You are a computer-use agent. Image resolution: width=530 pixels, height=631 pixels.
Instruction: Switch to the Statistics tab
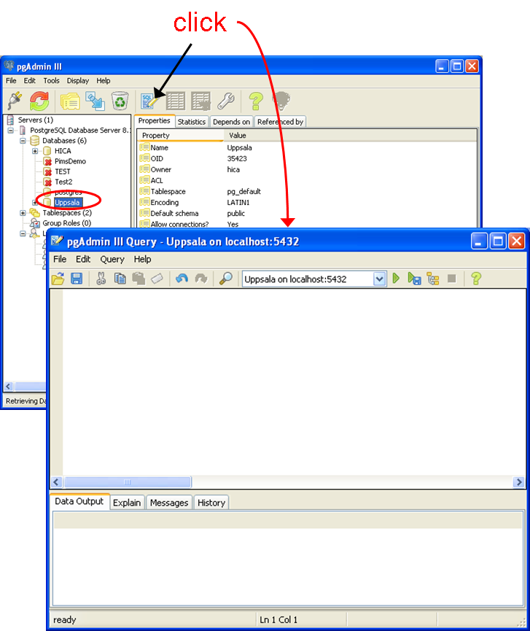[x=192, y=122]
